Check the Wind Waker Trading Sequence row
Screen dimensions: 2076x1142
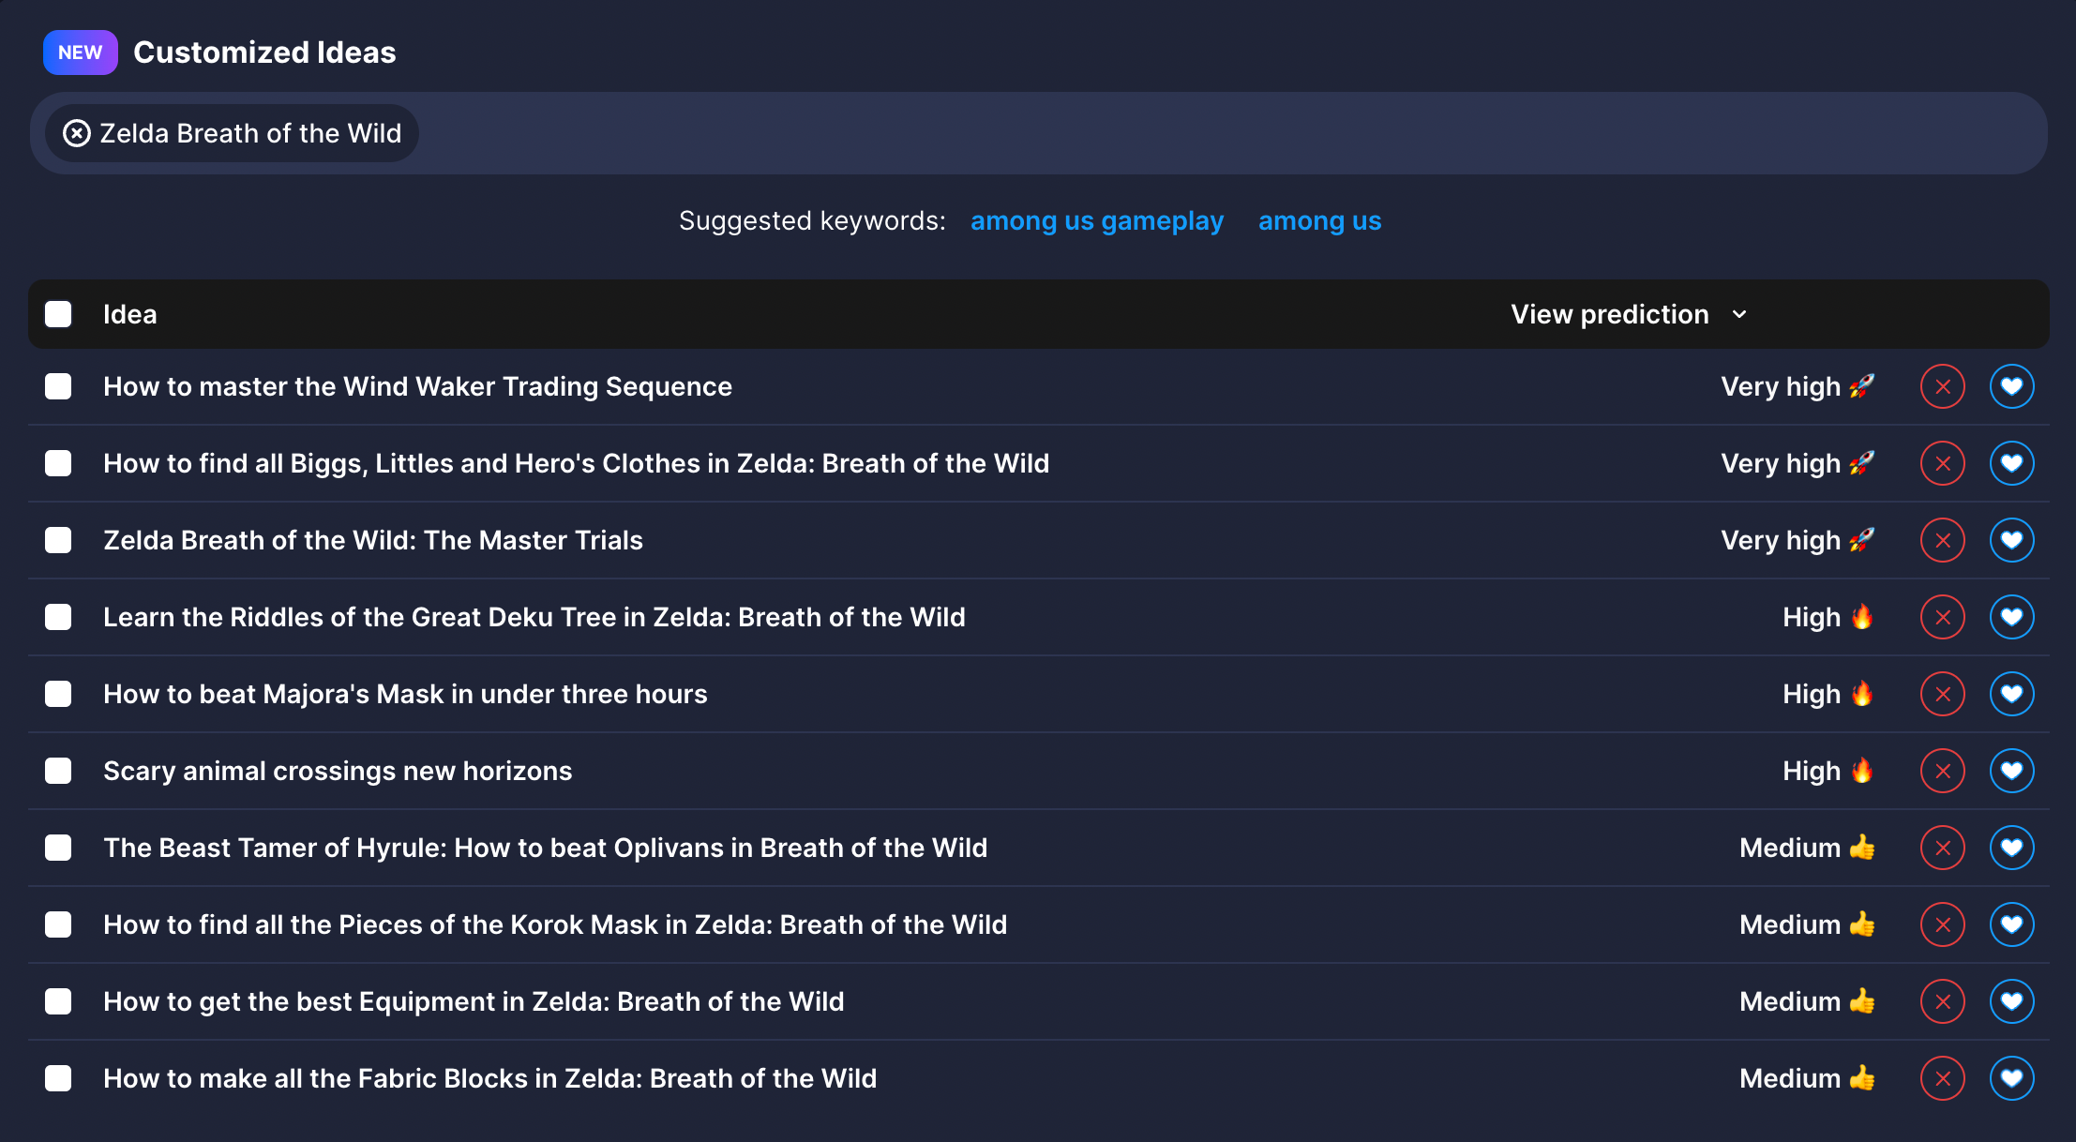point(58,386)
